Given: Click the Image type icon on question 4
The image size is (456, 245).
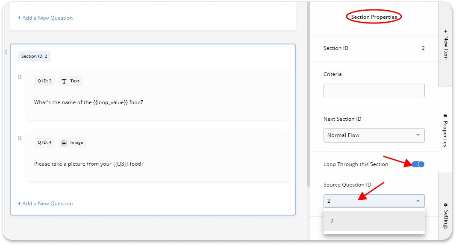Looking at the screenshot, I should (64, 143).
